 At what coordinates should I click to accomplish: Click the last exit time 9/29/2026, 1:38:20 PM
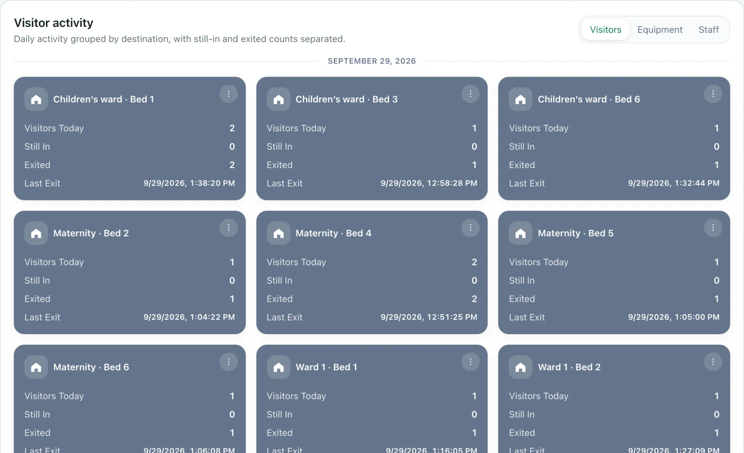(189, 183)
